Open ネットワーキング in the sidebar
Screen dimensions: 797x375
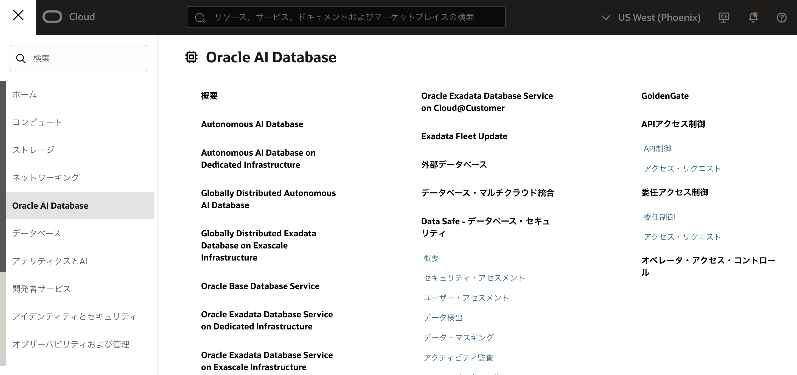[46, 178]
